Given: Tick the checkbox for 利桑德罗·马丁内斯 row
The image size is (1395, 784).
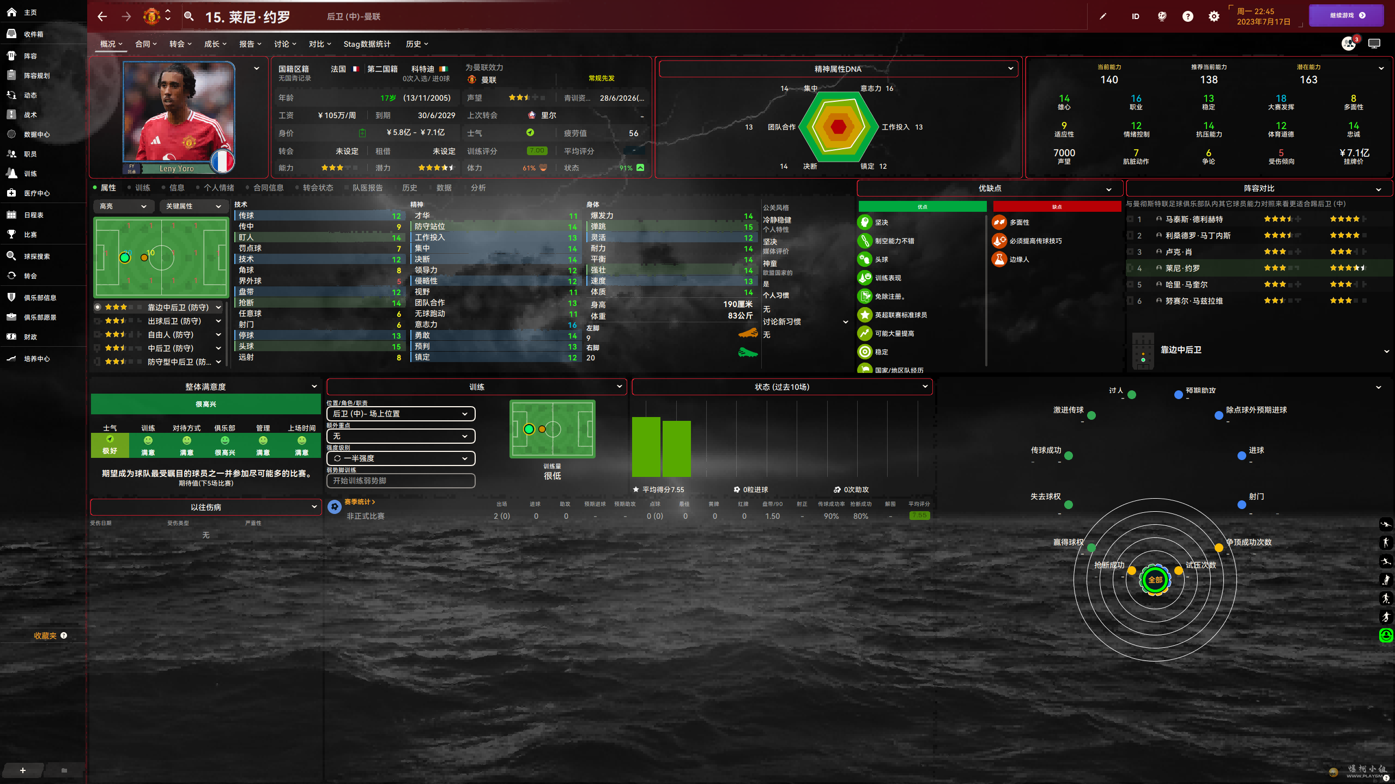Looking at the screenshot, I should pos(1130,235).
